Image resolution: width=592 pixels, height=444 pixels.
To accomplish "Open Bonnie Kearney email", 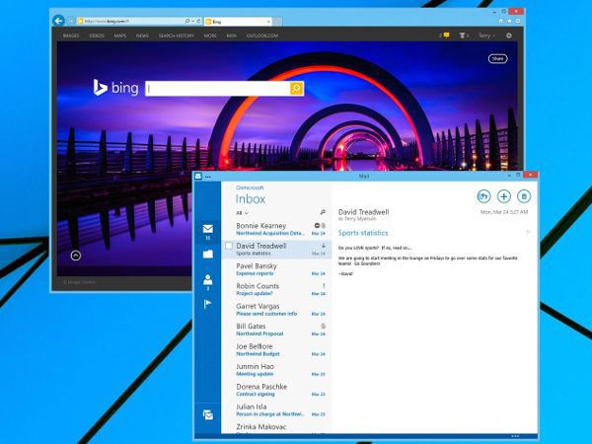I will click(x=276, y=229).
